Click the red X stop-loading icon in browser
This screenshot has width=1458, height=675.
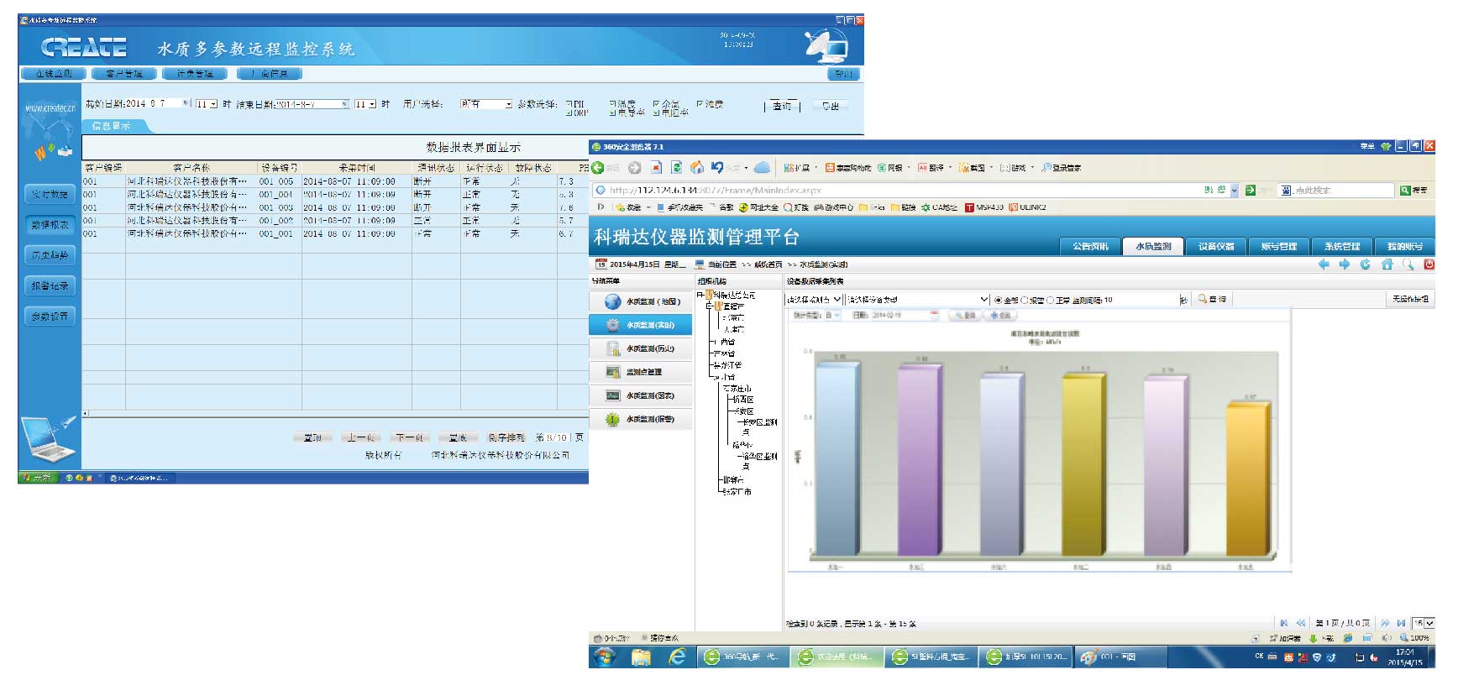[x=656, y=168]
